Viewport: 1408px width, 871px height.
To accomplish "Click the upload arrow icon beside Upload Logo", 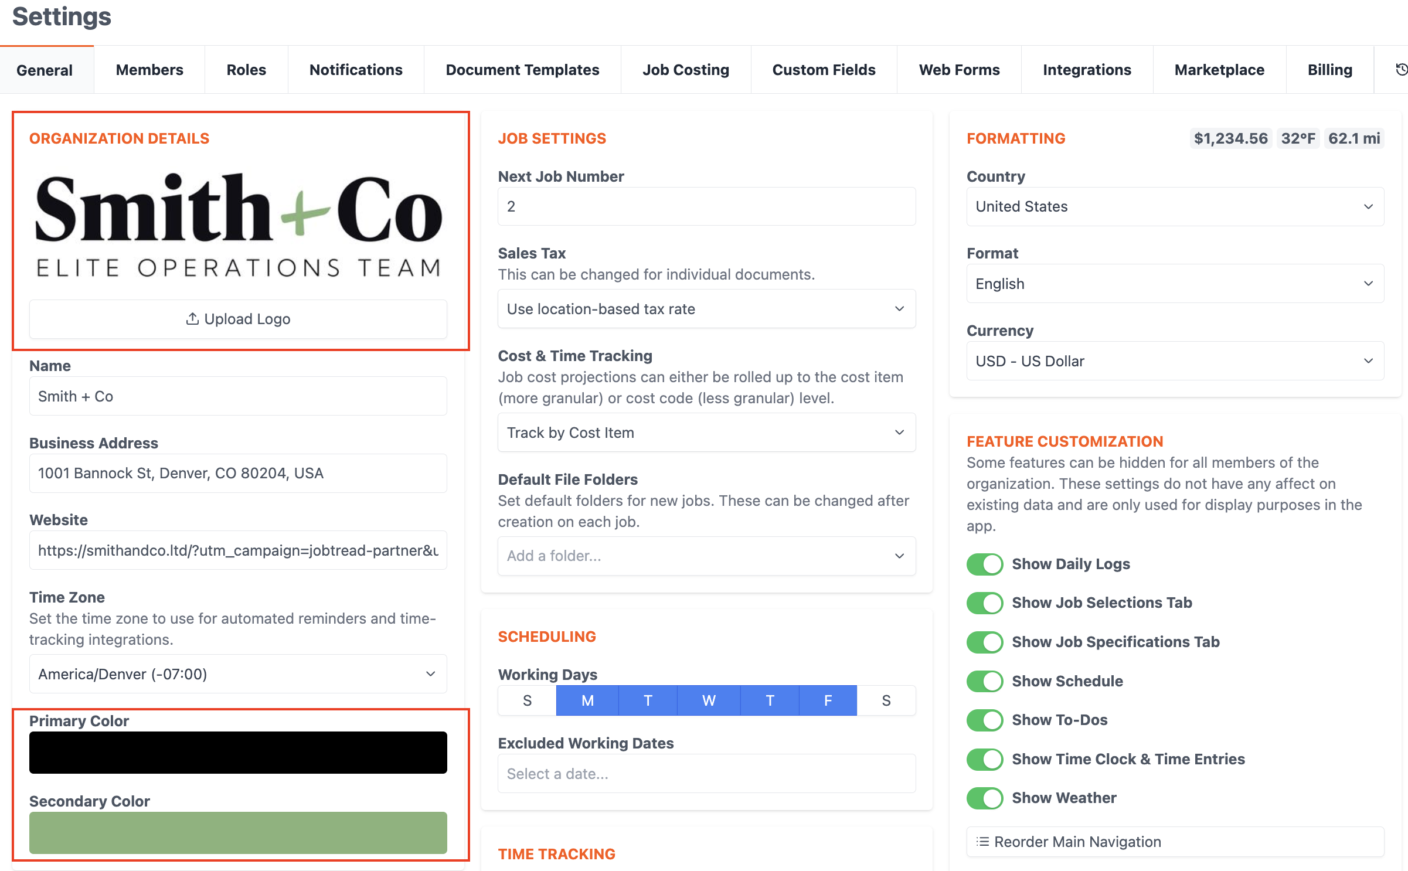I will [x=192, y=319].
